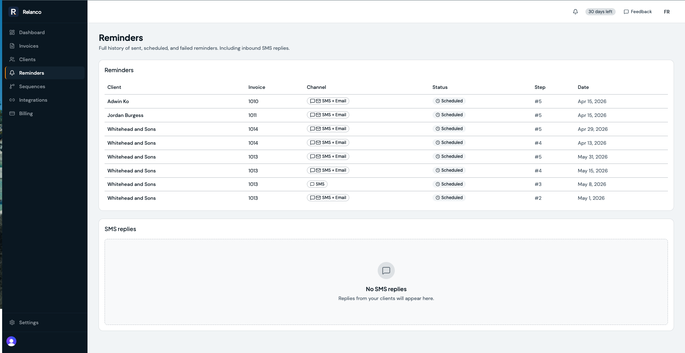Click the clock icon in Adwin Ko's status
685x353 pixels.
[438, 101]
